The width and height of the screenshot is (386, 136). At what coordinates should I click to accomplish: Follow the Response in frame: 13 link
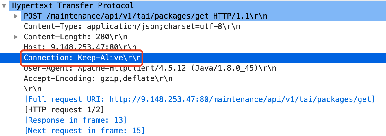[75, 120]
